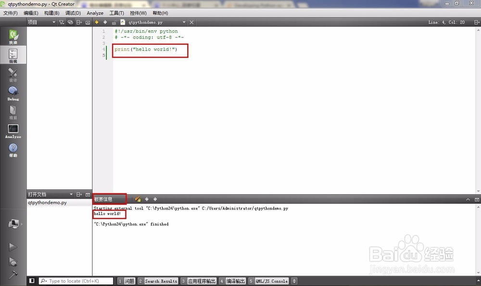The width and height of the screenshot is (481, 286).
Task: Open the 编辑(E) menu
Action: click(x=31, y=13)
